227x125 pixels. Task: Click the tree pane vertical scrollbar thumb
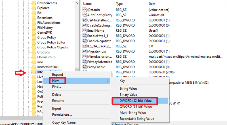[77, 70]
